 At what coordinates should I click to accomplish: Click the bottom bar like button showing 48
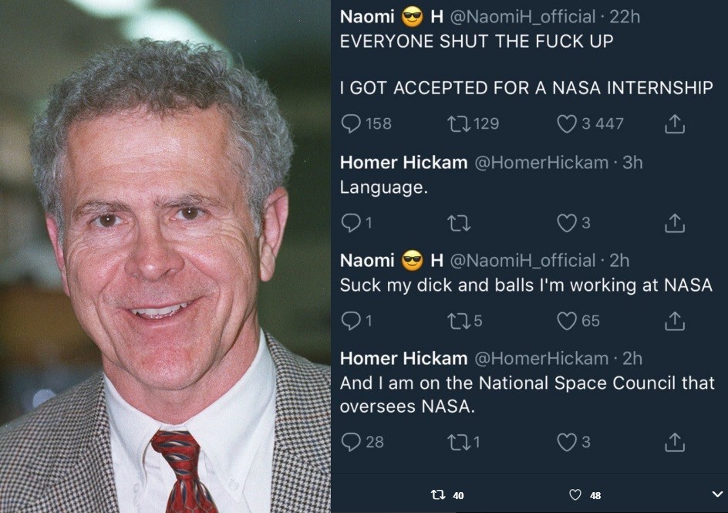[575, 494]
